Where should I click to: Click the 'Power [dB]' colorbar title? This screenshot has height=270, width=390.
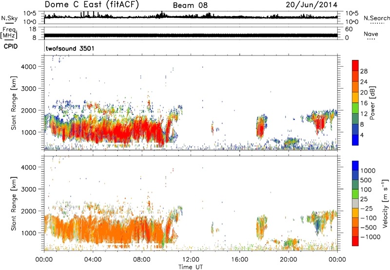[372, 103]
